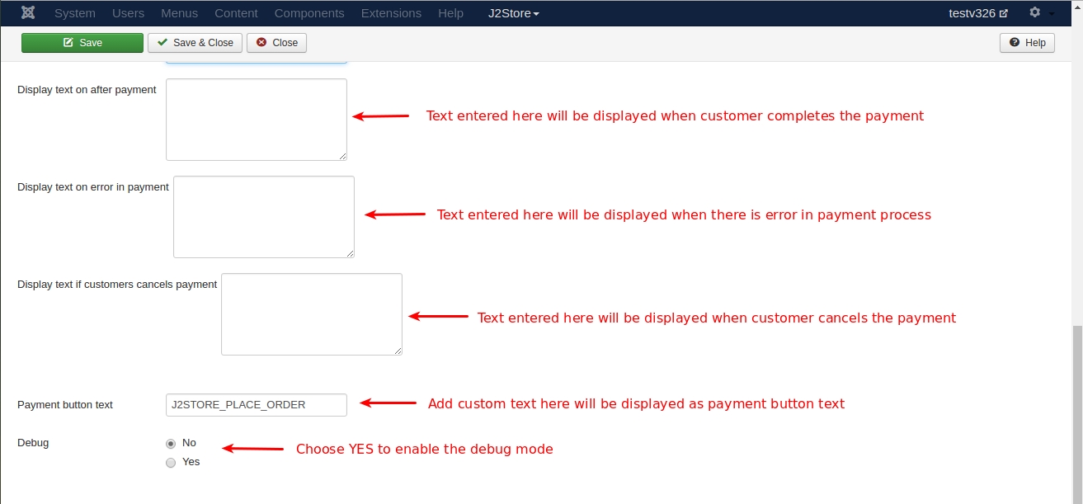The width and height of the screenshot is (1083, 504).
Task: Click Save & Close button
Action: coord(195,43)
